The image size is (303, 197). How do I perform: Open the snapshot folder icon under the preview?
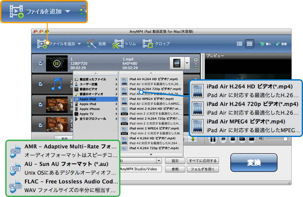coord(251,139)
